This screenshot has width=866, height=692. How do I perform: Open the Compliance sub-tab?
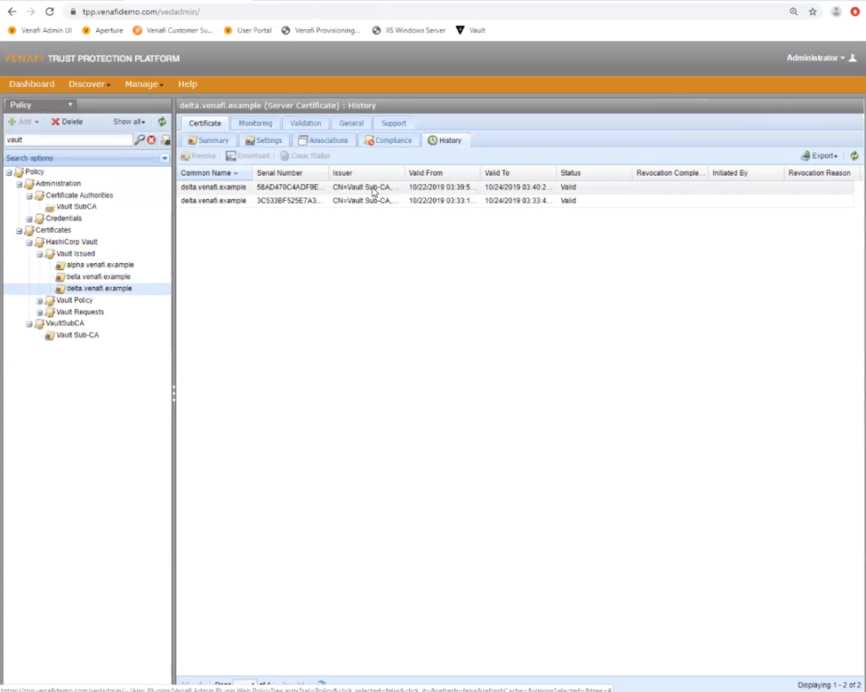pos(389,140)
